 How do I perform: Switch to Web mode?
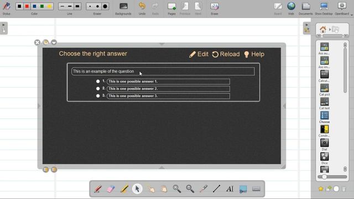point(291,8)
